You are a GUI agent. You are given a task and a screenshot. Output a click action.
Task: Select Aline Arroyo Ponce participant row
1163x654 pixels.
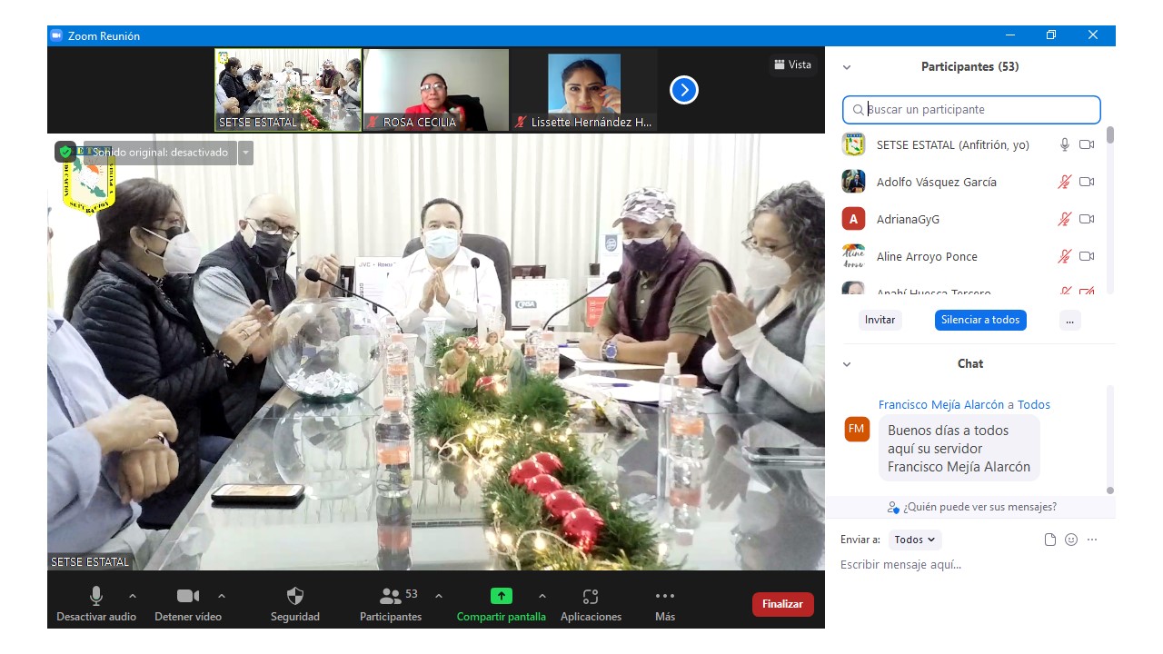tap(970, 256)
